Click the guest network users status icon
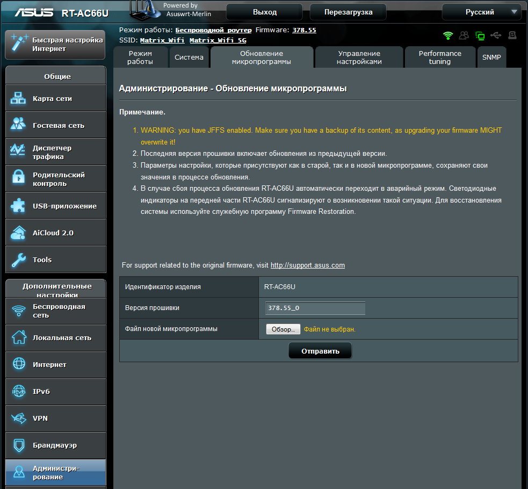 464,35
